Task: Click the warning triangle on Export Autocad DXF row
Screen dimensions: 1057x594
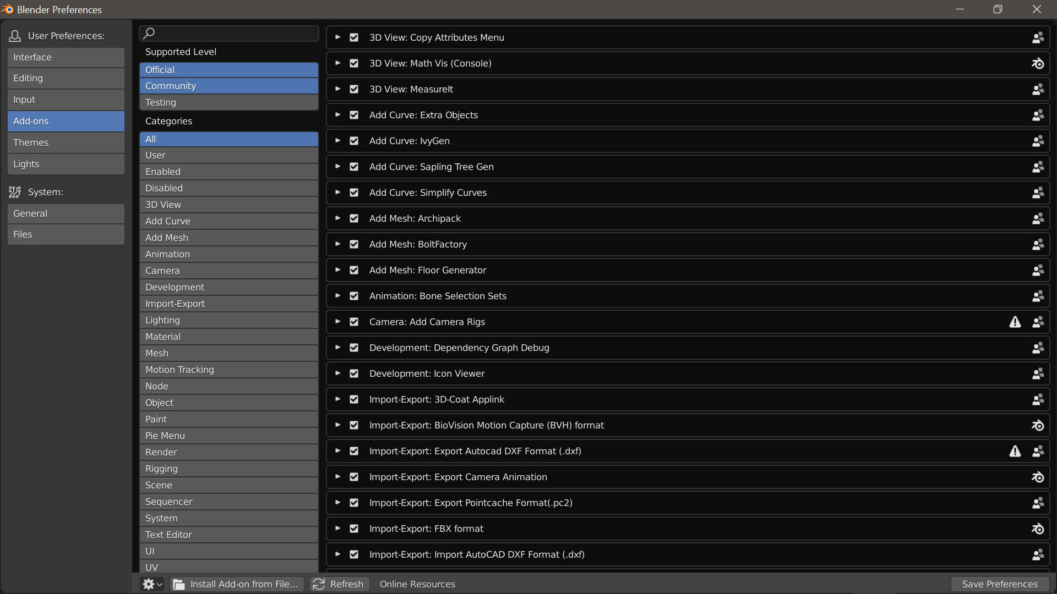Action: (1015, 451)
